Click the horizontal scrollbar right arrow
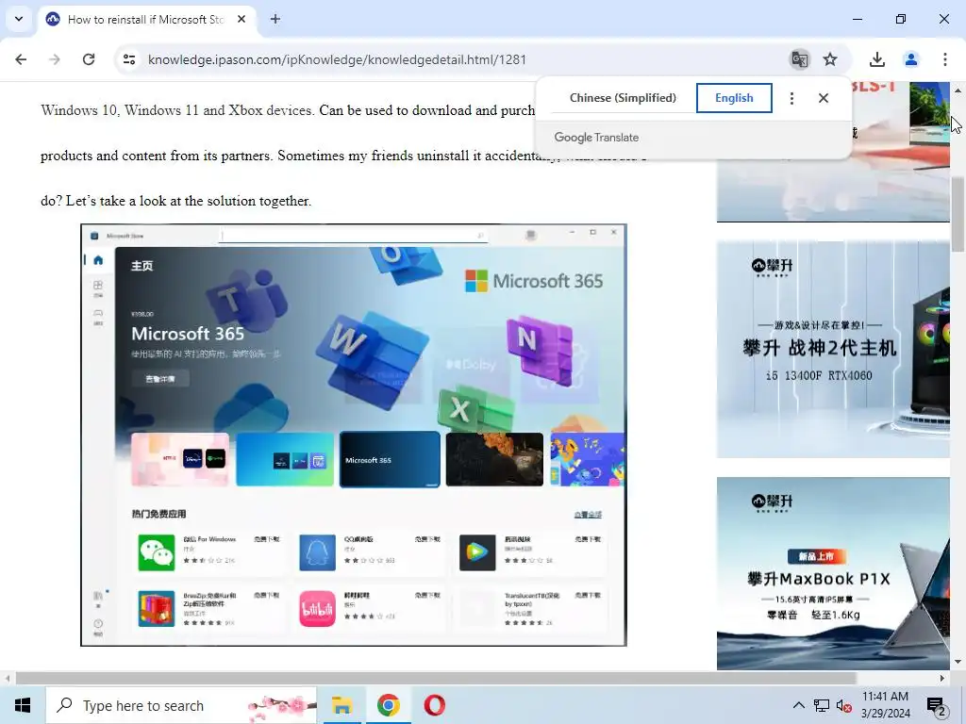Image resolution: width=966 pixels, height=724 pixels. pyautogui.click(x=942, y=678)
